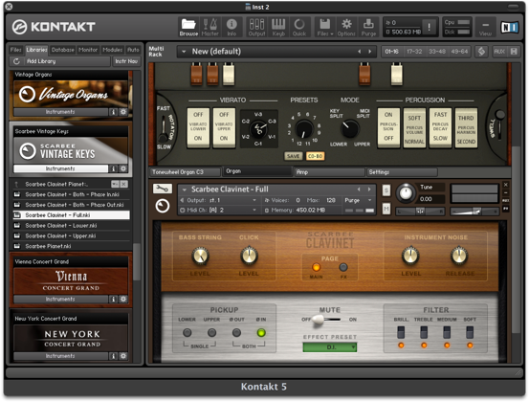Open New York Concert Grand info icon
Viewport: 529px width, 402px height.
coord(113,356)
